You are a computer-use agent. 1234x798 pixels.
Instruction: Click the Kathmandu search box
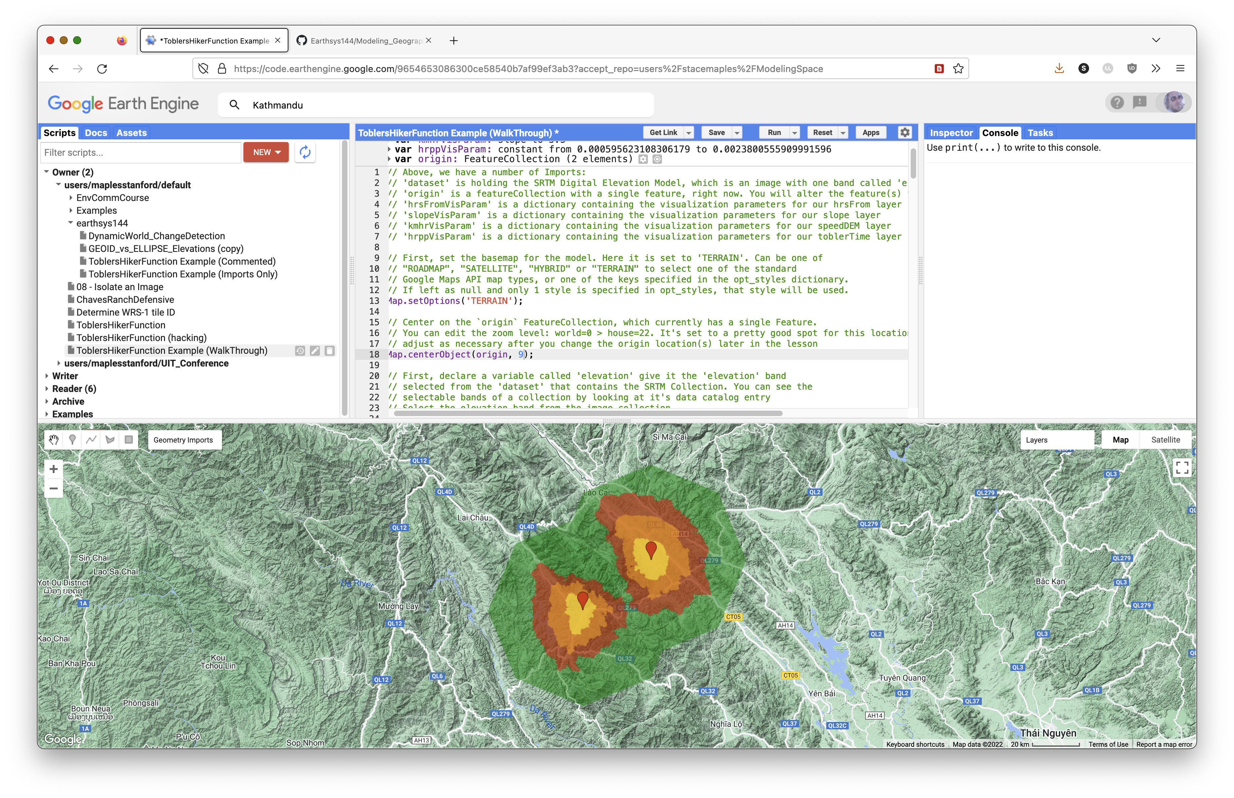pyautogui.click(x=436, y=105)
